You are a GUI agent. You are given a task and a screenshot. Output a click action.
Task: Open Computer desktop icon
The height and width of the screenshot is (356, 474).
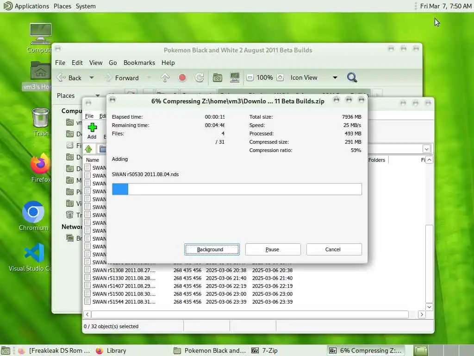tap(40, 38)
